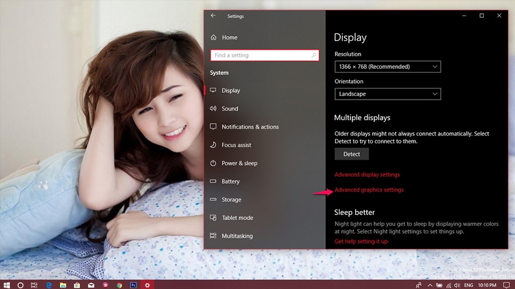Open Advanced display settings link

pos(367,174)
